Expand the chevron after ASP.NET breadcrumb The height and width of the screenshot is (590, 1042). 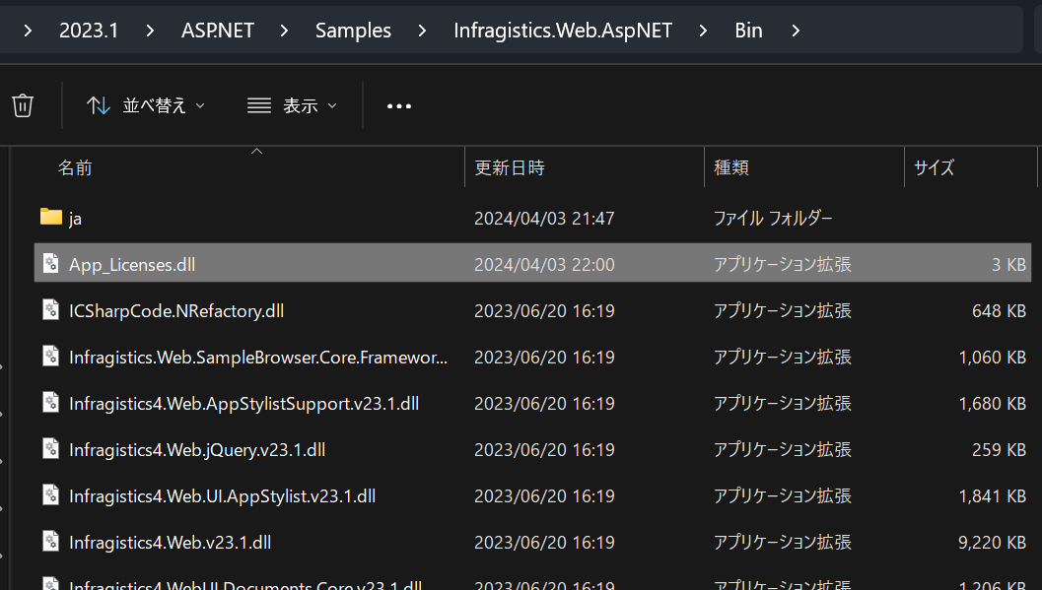click(x=284, y=31)
